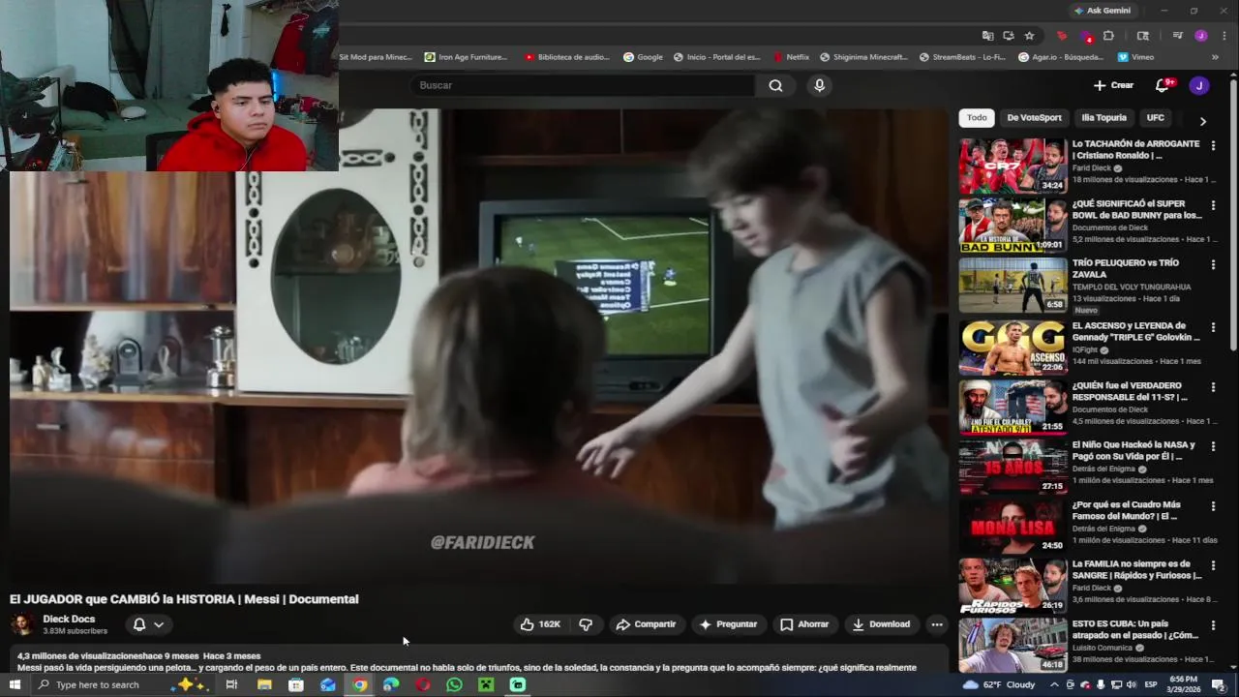Viewport: 1239px width, 697px height.
Task: Open the Google bookmark
Action: 643,57
